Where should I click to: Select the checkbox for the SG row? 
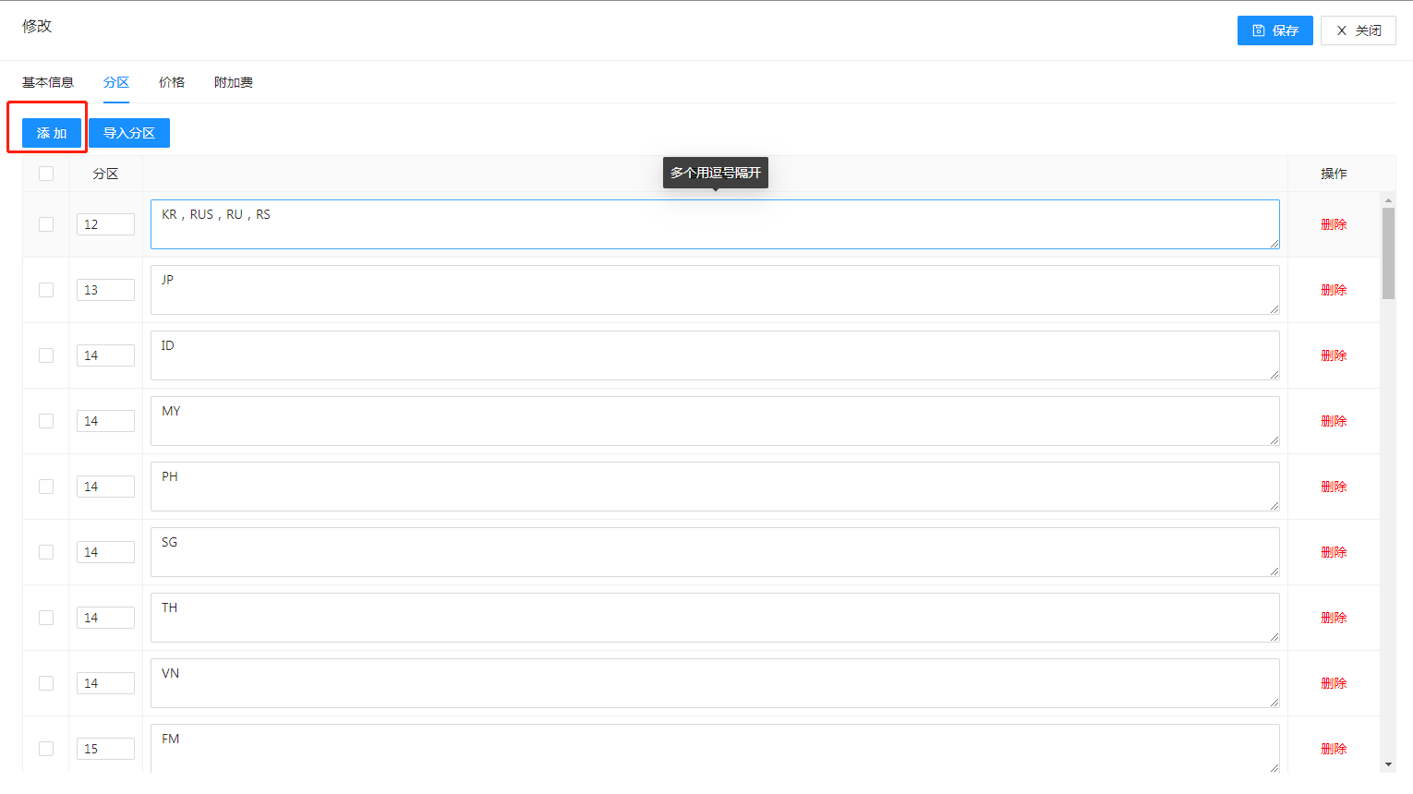46,552
